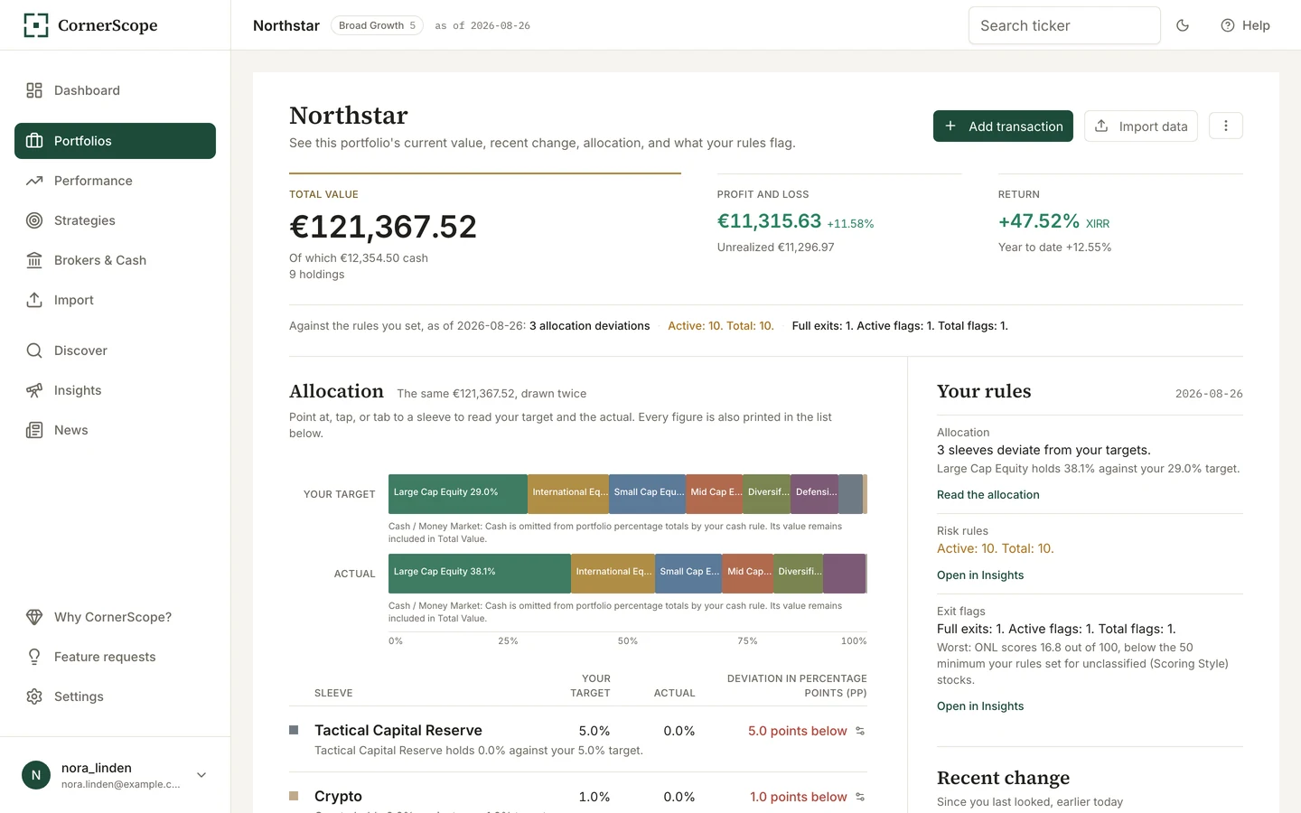This screenshot has height=813, width=1301.
Task: Click the Help question-mark icon
Action: coord(1228,25)
